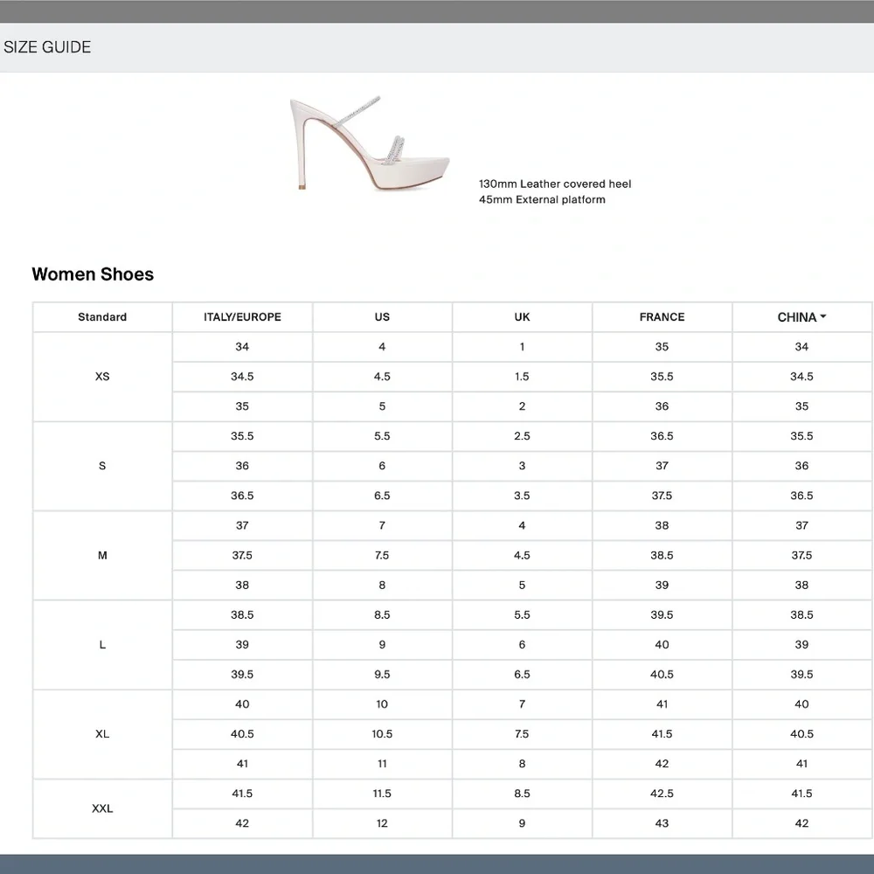The image size is (874, 874).
Task: Click the white platform heel shoe image
Action: pos(370,142)
